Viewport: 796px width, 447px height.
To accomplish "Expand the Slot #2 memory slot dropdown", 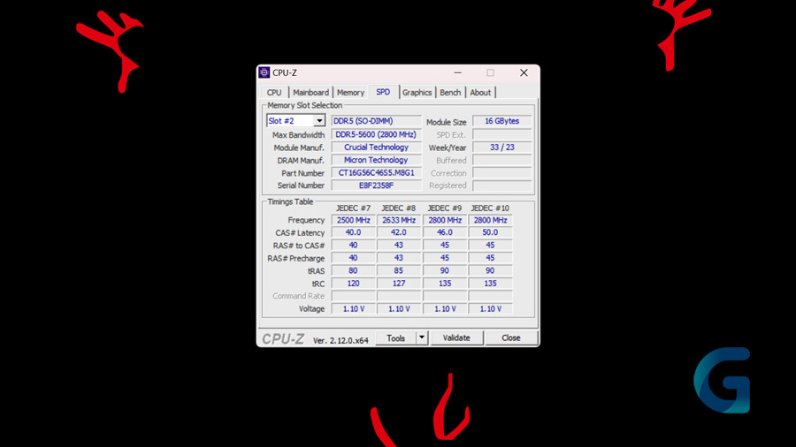I will pyautogui.click(x=319, y=121).
